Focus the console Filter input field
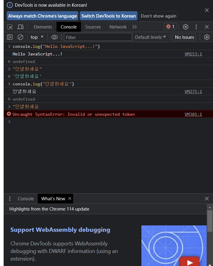 [x=98, y=37]
